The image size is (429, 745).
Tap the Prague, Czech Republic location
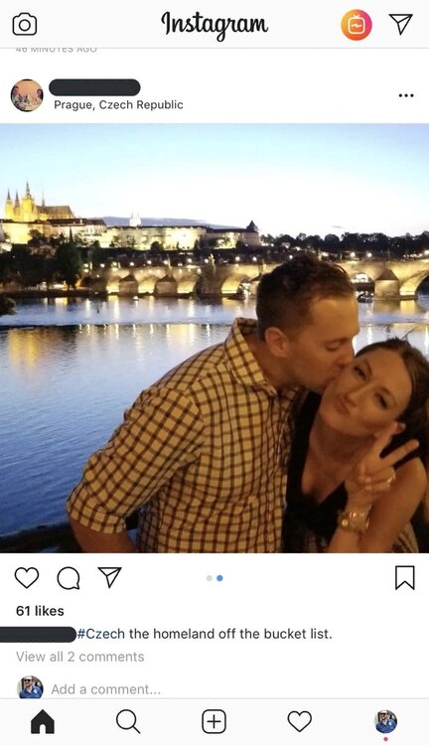pyautogui.click(x=118, y=104)
